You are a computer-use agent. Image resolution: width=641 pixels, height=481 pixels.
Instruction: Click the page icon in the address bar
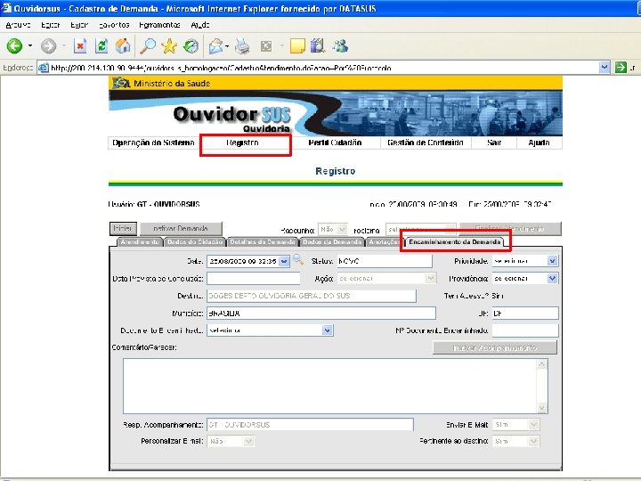click(44, 68)
